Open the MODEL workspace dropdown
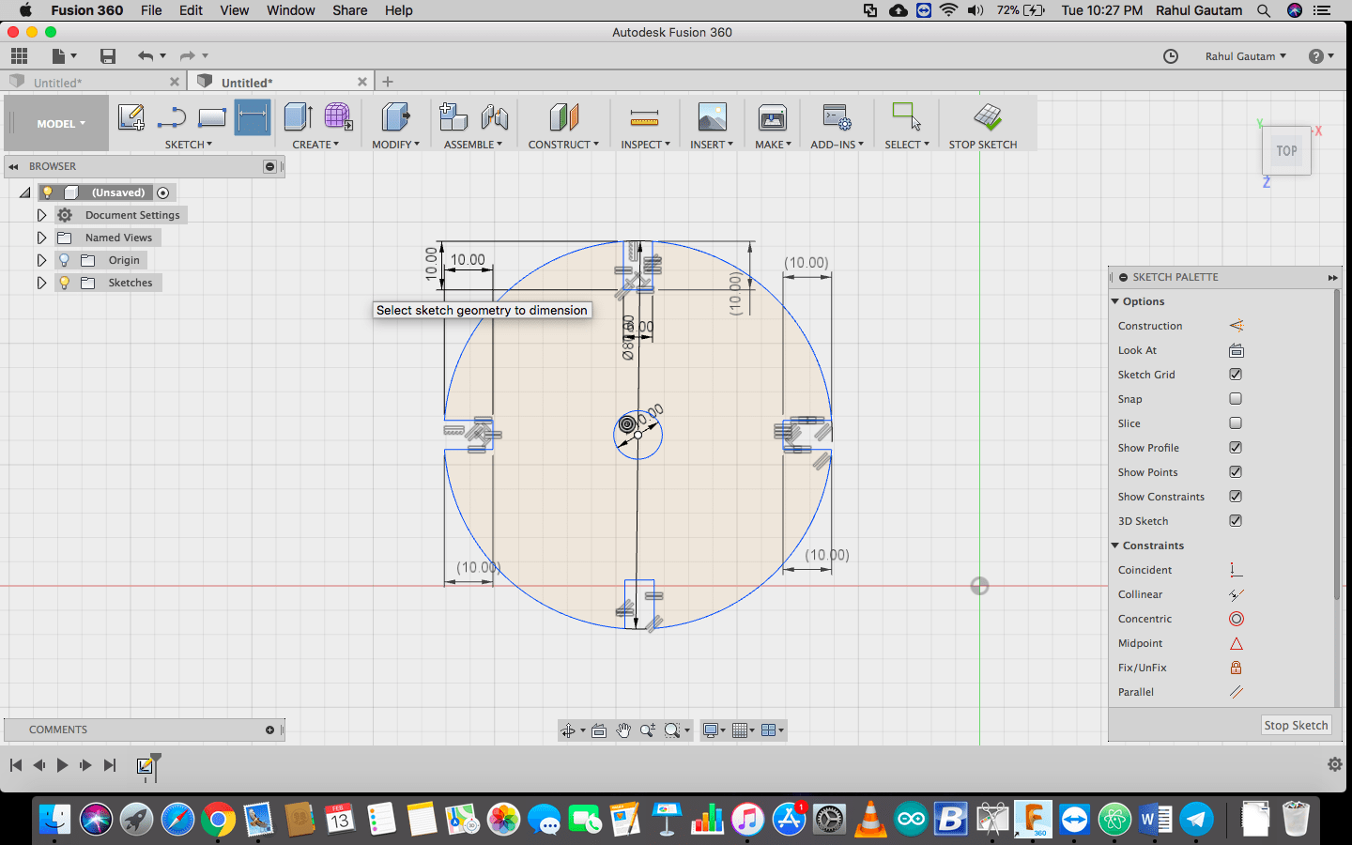Screen dimensions: 1352x845 [61, 123]
